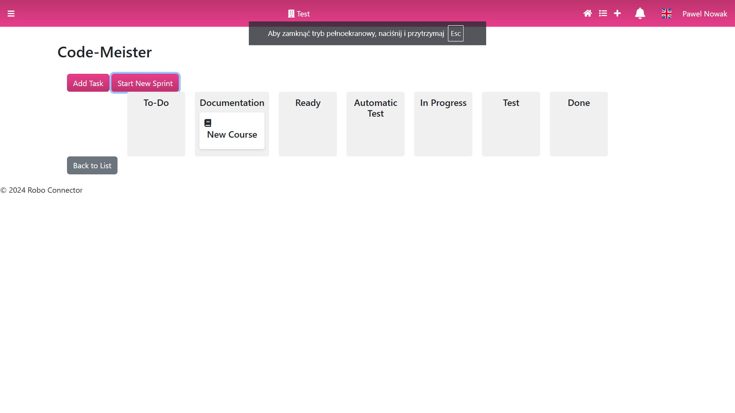This screenshot has height=413, width=735.
Task: Click the user name Pawel Nowak
Action: click(705, 13)
